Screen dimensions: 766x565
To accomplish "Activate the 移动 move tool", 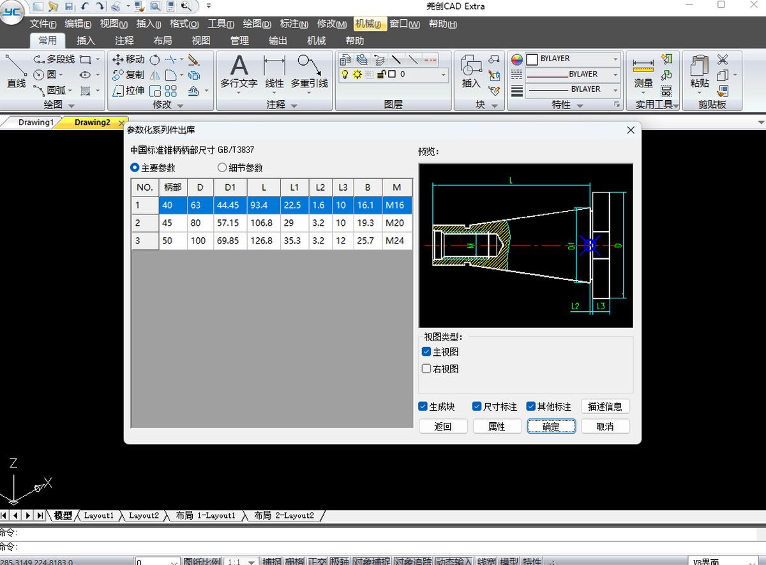I will coord(128,59).
